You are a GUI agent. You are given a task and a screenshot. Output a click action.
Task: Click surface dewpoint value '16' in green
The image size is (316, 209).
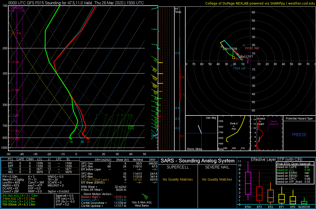(71, 142)
